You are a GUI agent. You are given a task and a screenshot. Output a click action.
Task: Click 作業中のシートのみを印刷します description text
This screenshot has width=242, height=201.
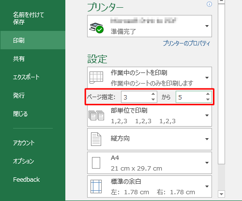tap(152, 83)
